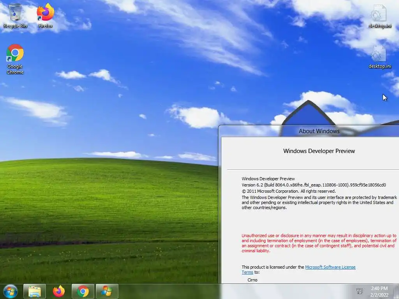Open the Recycle Bin desktop icon
The width and height of the screenshot is (399, 299).
pyautogui.click(x=15, y=16)
